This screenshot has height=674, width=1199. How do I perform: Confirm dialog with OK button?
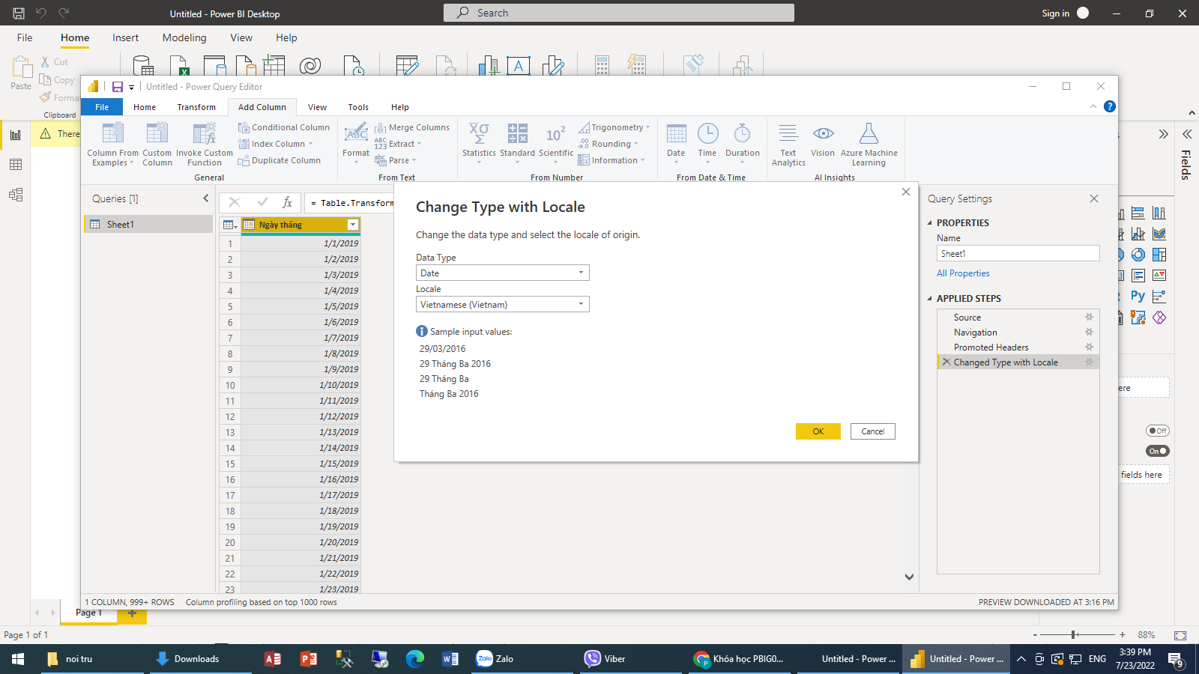pos(818,431)
